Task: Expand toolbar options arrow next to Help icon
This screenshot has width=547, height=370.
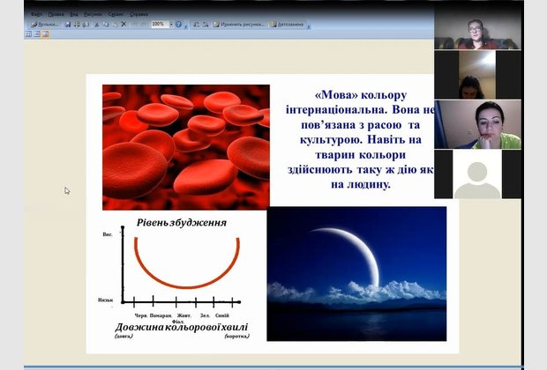Action: click(x=187, y=25)
